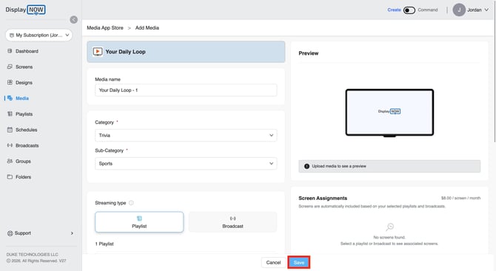This screenshot has height=271, width=496.
Task: Click the Save button
Action: pos(299,262)
